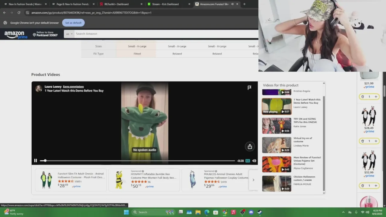Mute the product video audio
Image resolution: width=386 pixels, height=217 pixels.
click(254, 161)
